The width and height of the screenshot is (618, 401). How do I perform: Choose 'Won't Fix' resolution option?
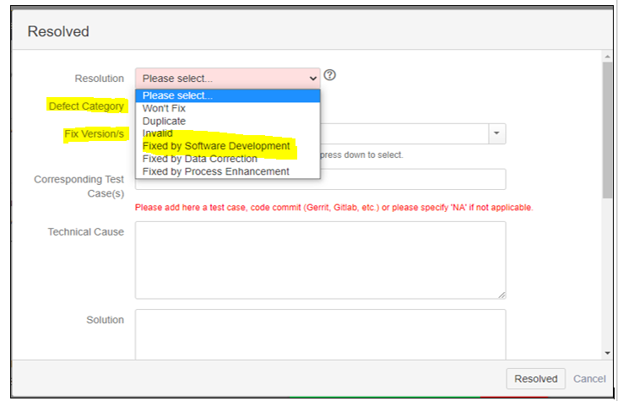click(x=227, y=108)
